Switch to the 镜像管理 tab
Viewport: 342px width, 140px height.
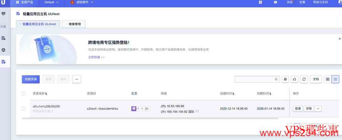click(74, 24)
